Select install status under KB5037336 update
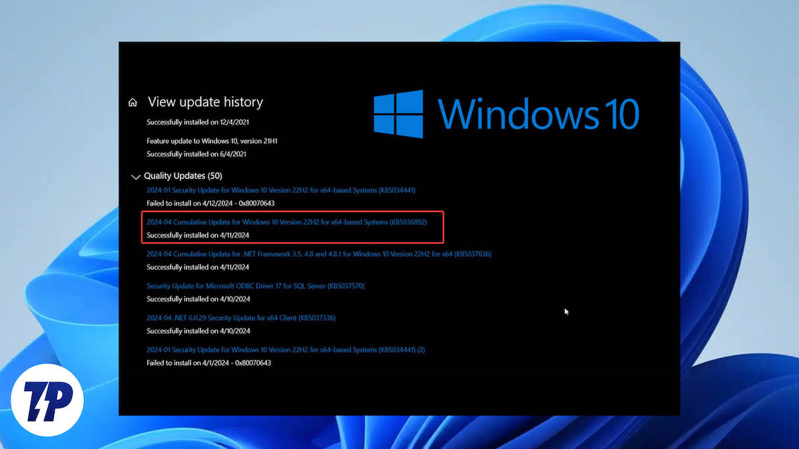The width and height of the screenshot is (799, 449). (x=198, y=331)
